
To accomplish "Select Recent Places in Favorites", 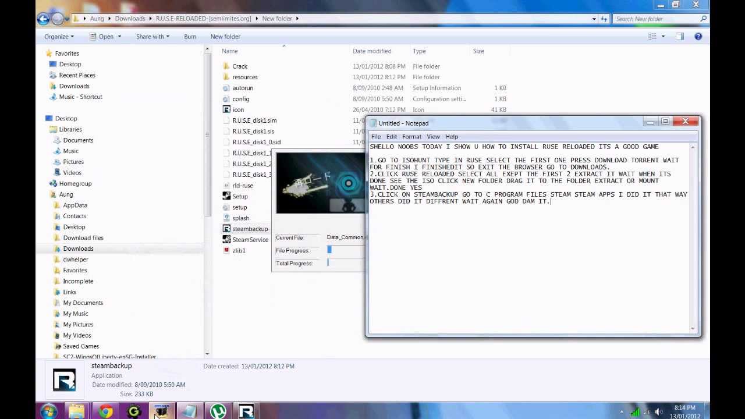I will pos(77,75).
